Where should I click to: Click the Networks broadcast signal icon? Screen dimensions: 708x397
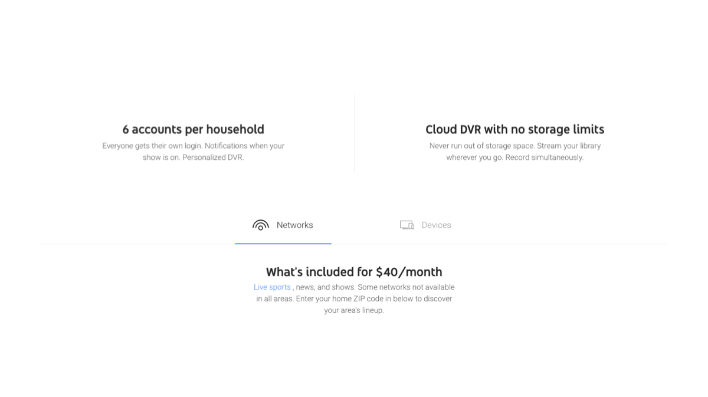coord(260,225)
